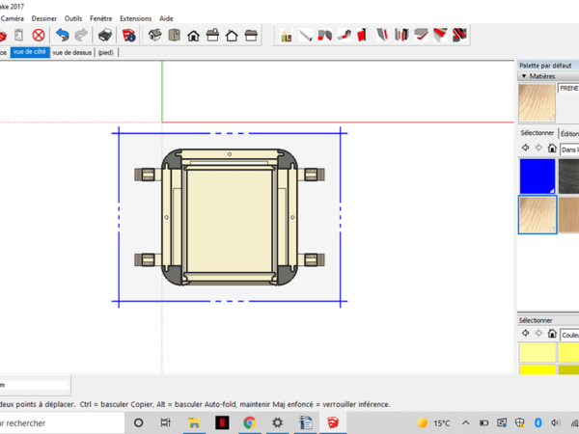This screenshot has width=579, height=434.
Task: Open the material collection dropdown
Action: click(568, 149)
